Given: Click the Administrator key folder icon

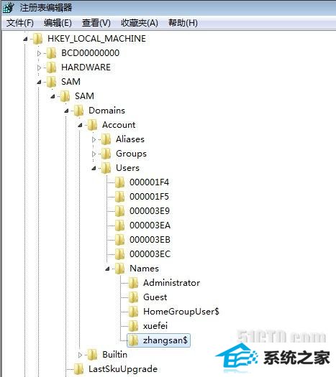Looking at the screenshot, I should point(133,283).
